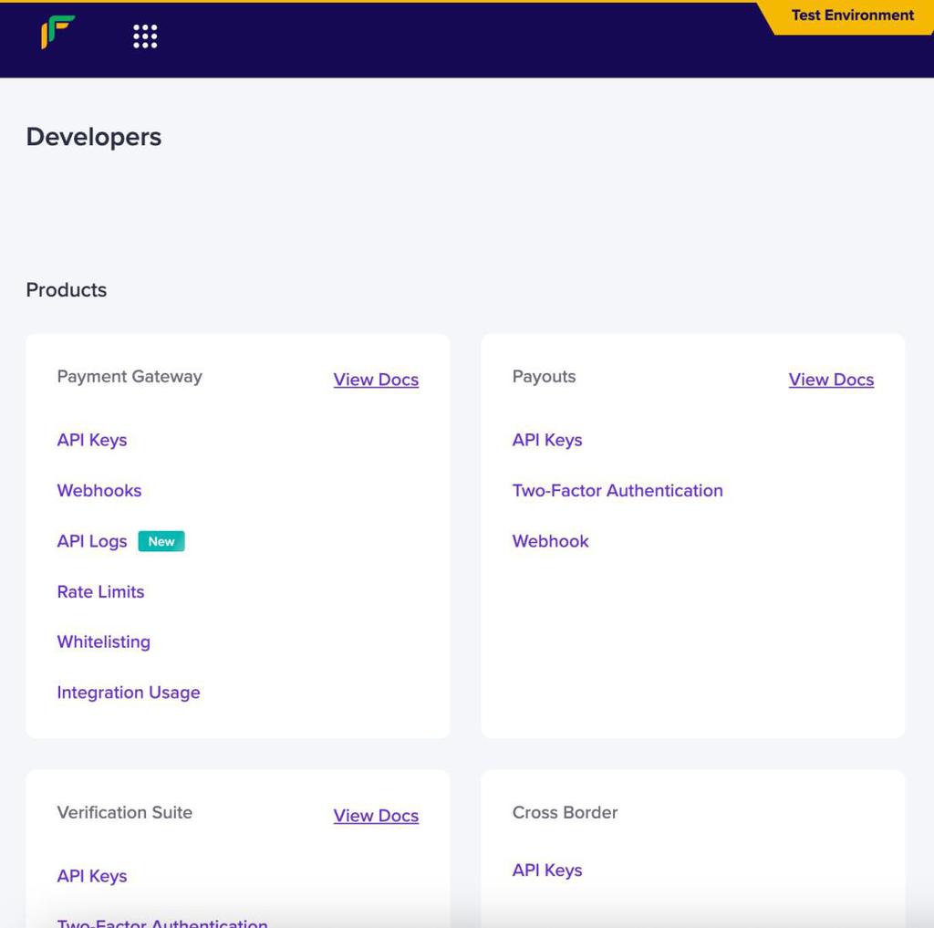Viewport: 934px width, 928px height.
Task: Open Whitelisting settings
Action: click(x=104, y=641)
